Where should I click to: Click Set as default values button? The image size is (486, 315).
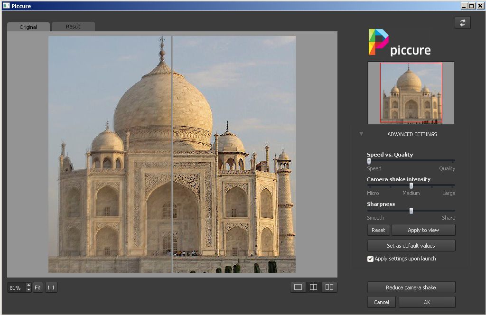pyautogui.click(x=411, y=246)
